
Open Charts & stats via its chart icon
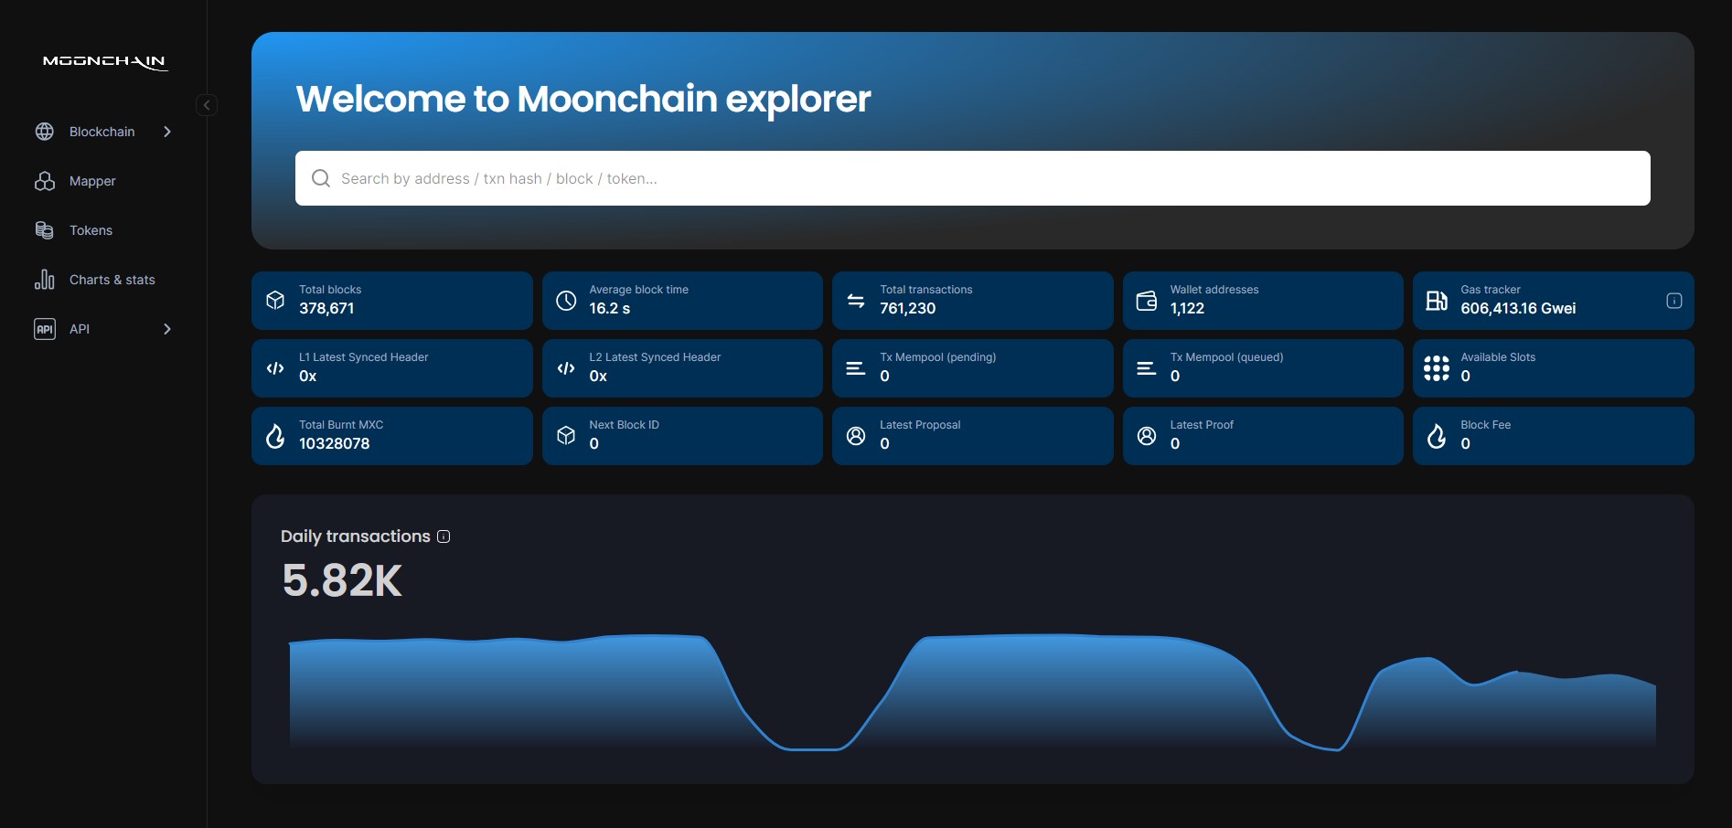point(45,280)
